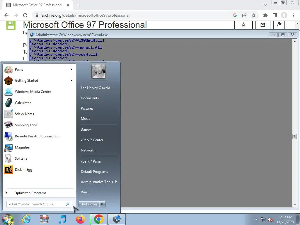Open the Solitaire game

click(39, 158)
